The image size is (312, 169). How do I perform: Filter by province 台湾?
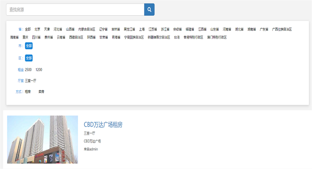point(177,37)
